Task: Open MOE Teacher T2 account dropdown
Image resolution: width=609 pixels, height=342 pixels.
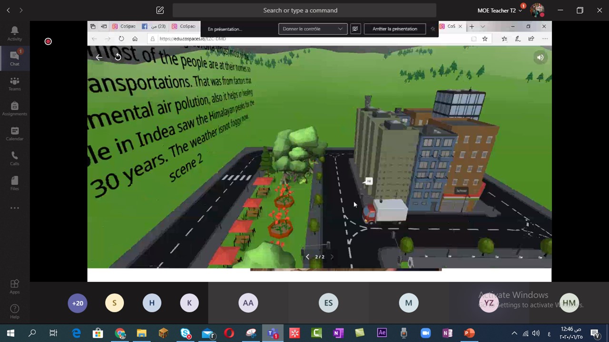Action: [500, 10]
